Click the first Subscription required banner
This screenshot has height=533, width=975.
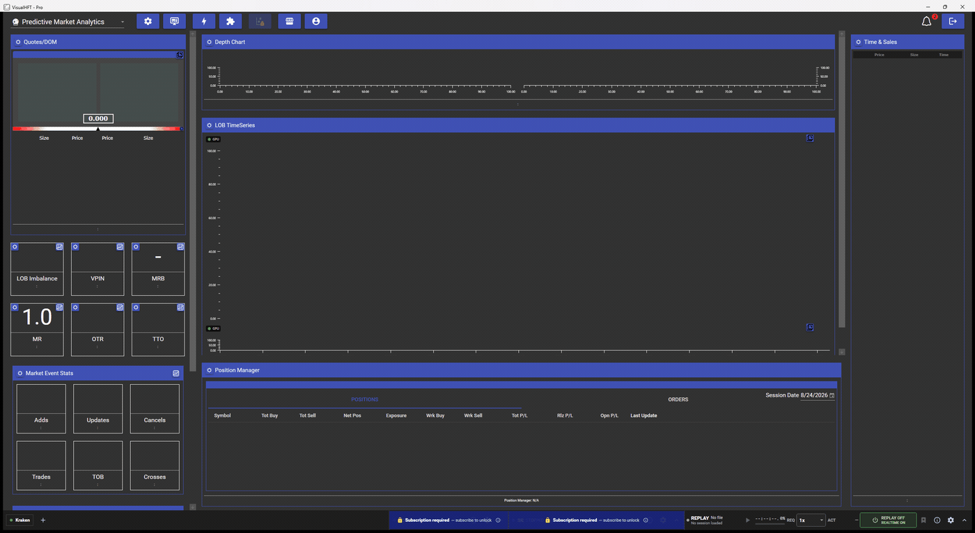[448, 520]
